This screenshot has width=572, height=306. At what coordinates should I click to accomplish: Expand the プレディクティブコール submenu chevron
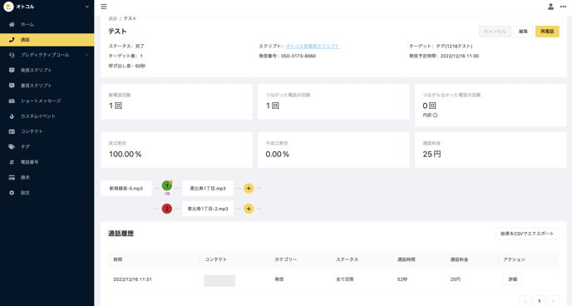pyautogui.click(x=86, y=55)
